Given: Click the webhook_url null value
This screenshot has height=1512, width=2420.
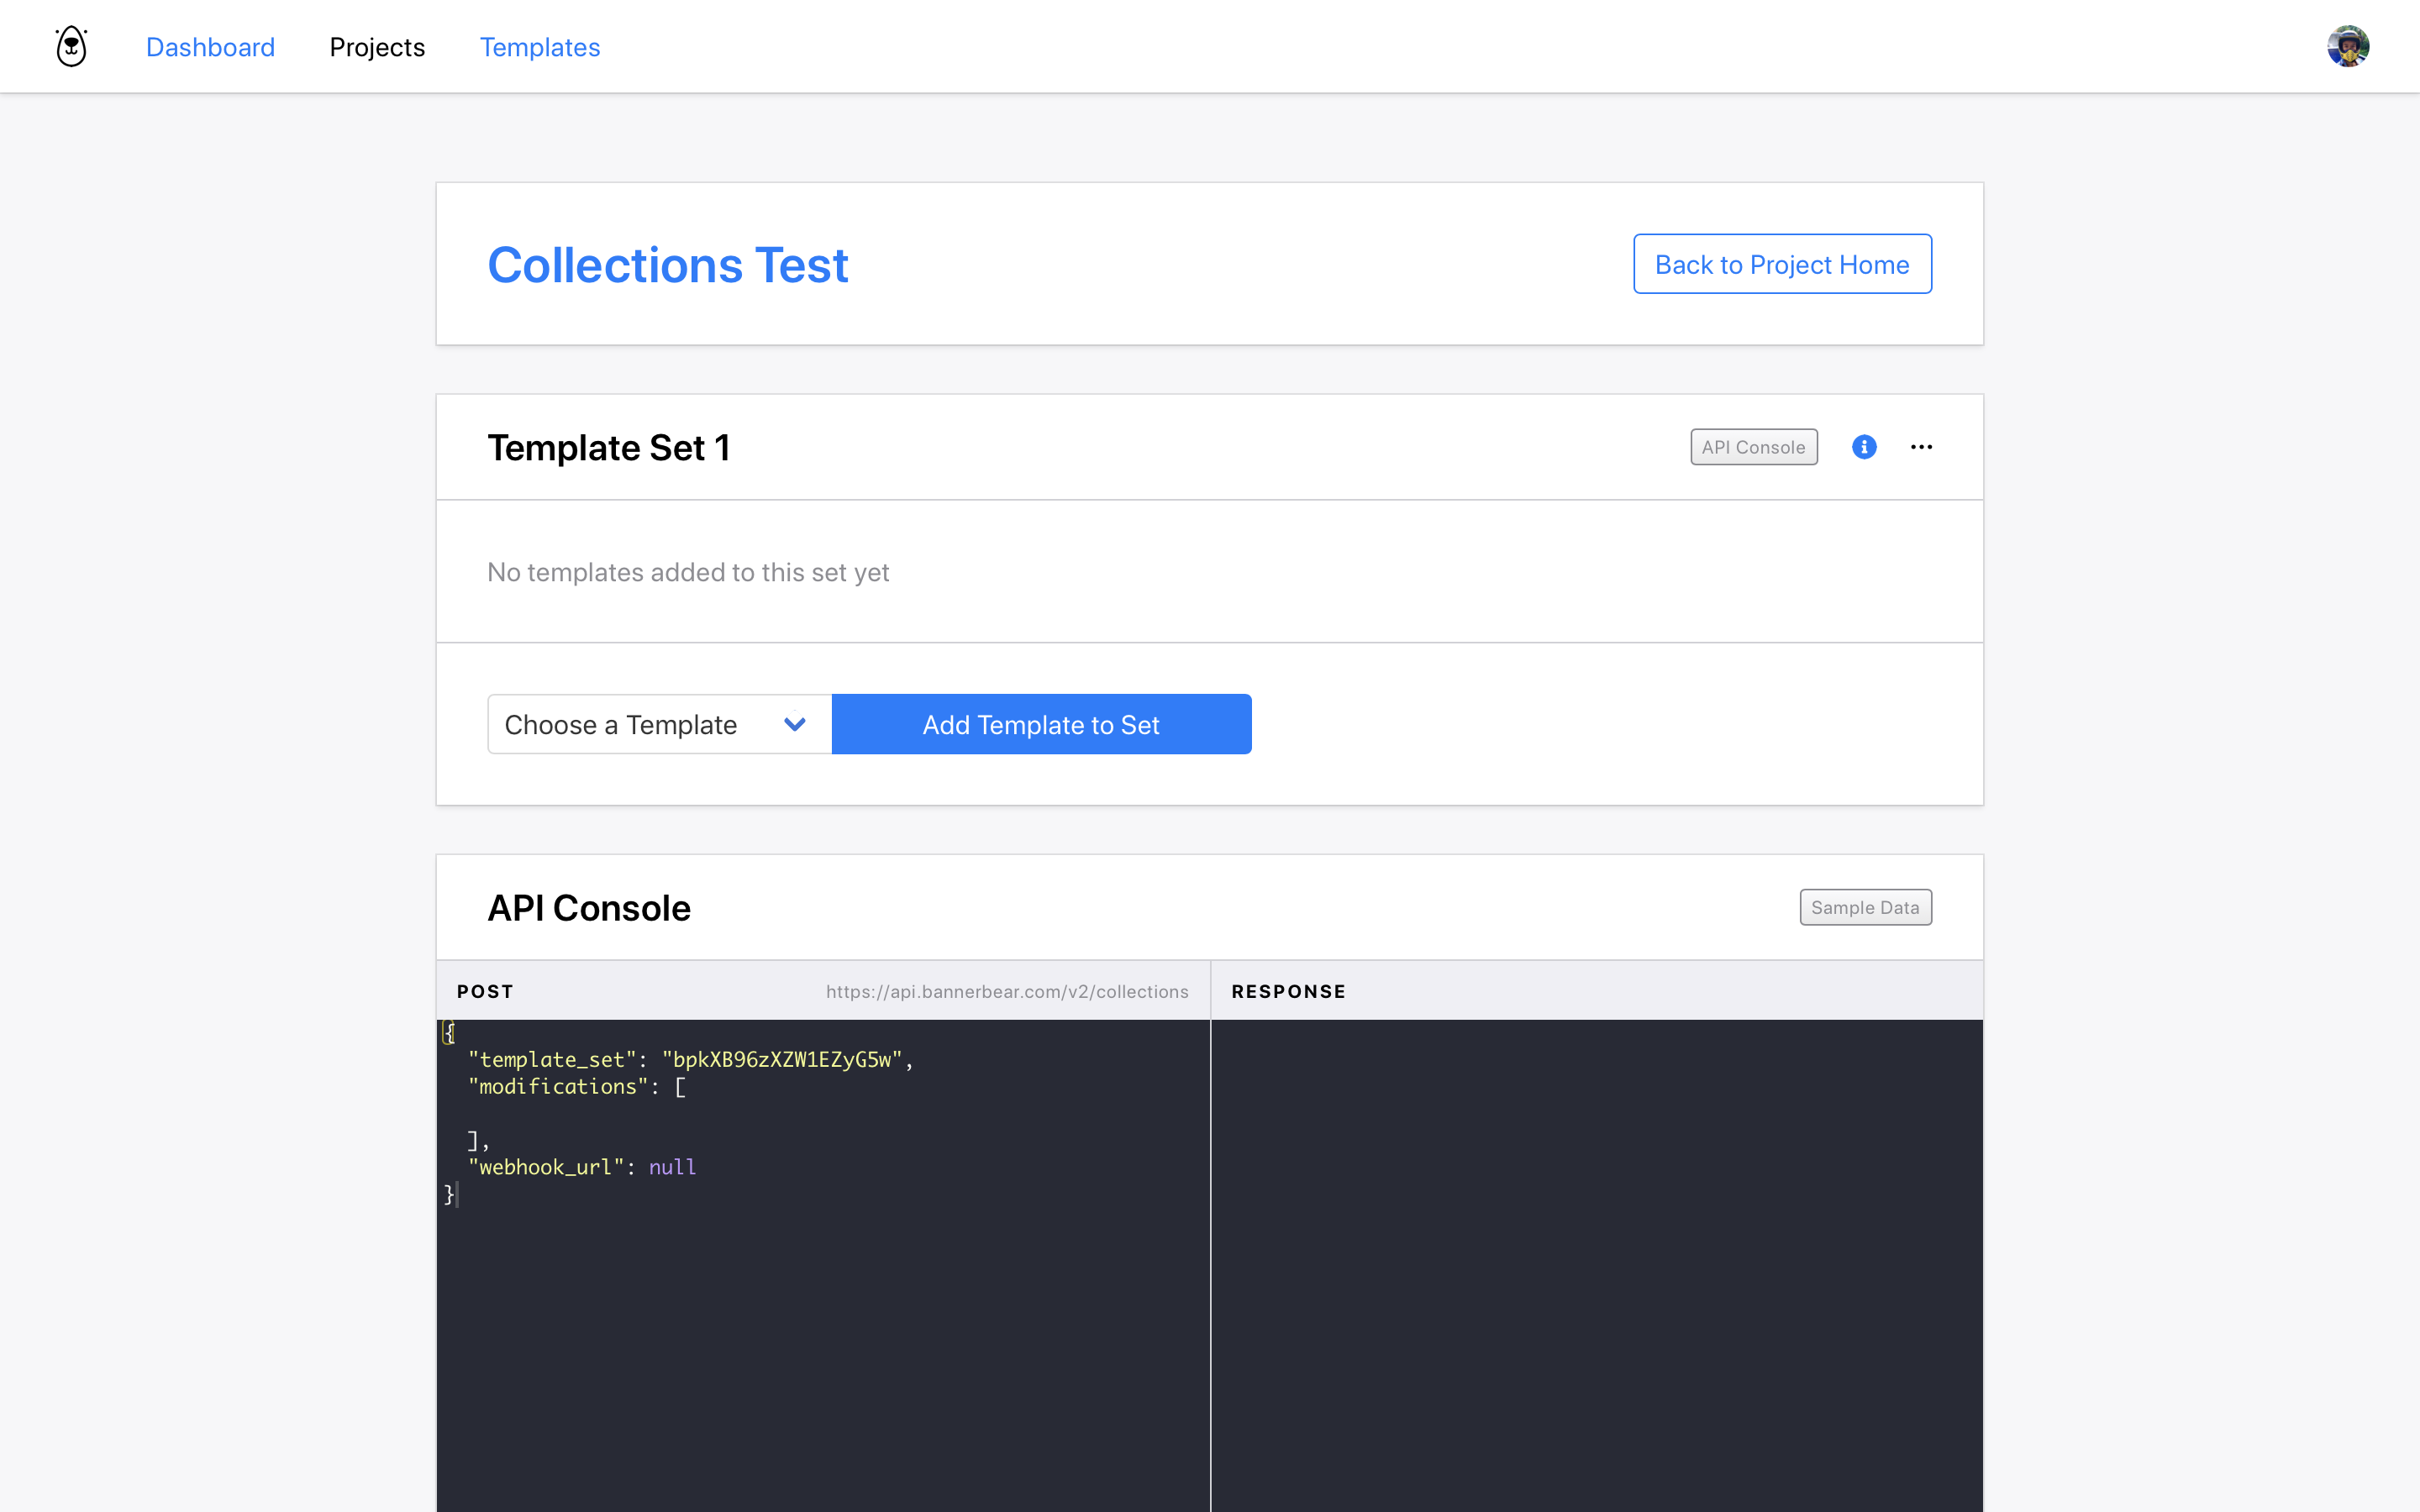Looking at the screenshot, I should click(672, 1167).
